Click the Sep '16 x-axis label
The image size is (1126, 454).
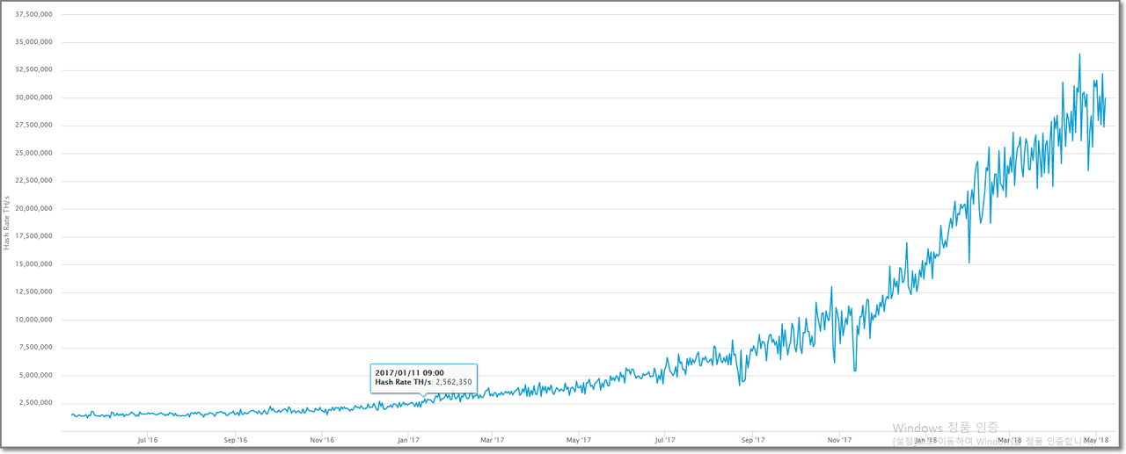tap(236, 440)
